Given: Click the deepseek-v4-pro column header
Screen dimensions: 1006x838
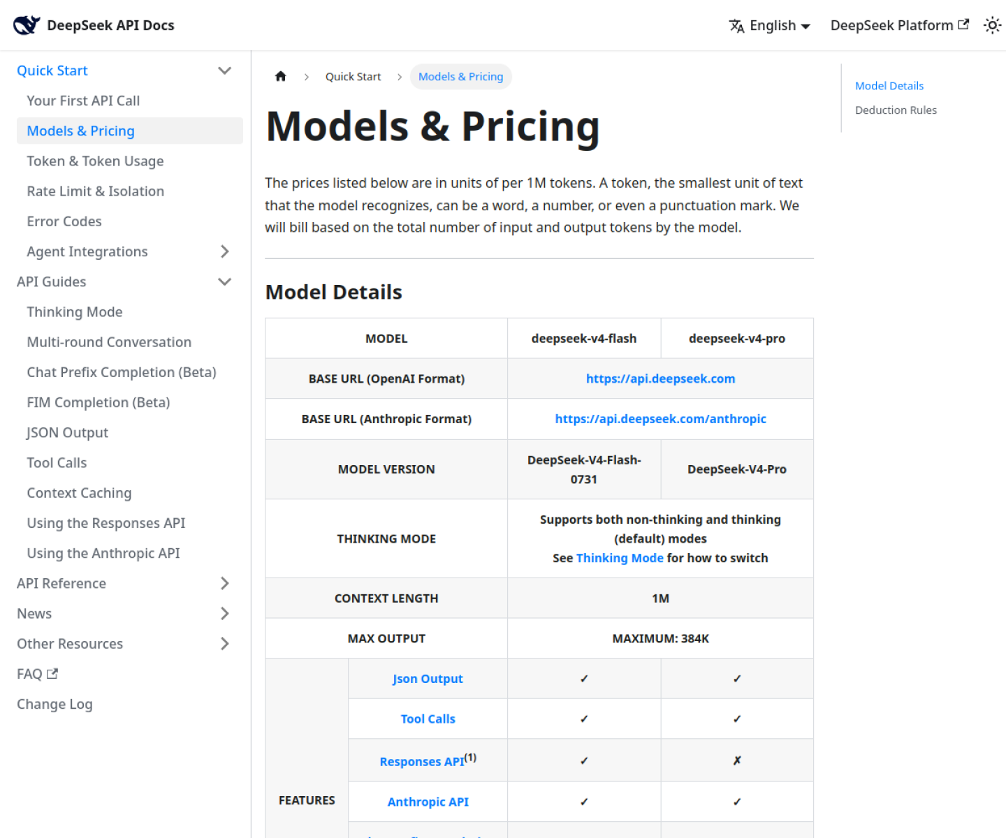Looking at the screenshot, I should [737, 339].
